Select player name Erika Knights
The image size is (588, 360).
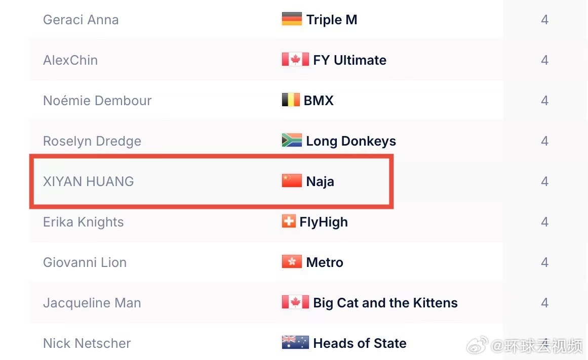pos(83,222)
